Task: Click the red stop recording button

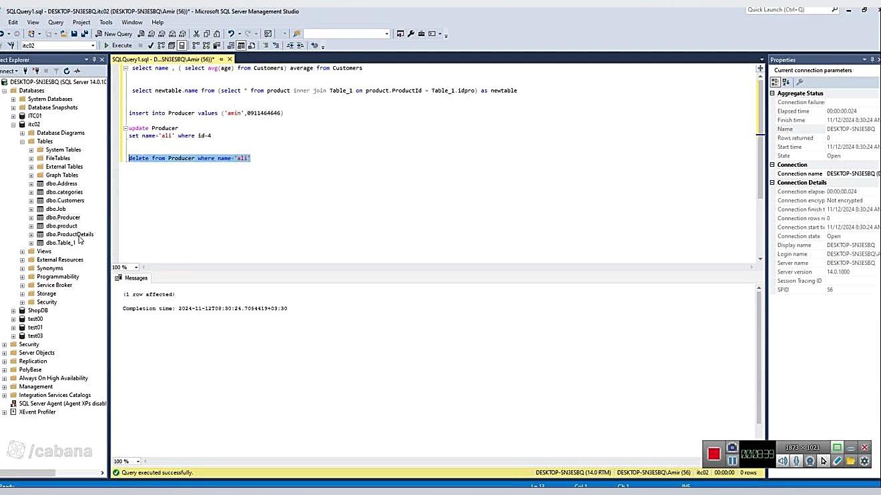Action: [x=714, y=454]
